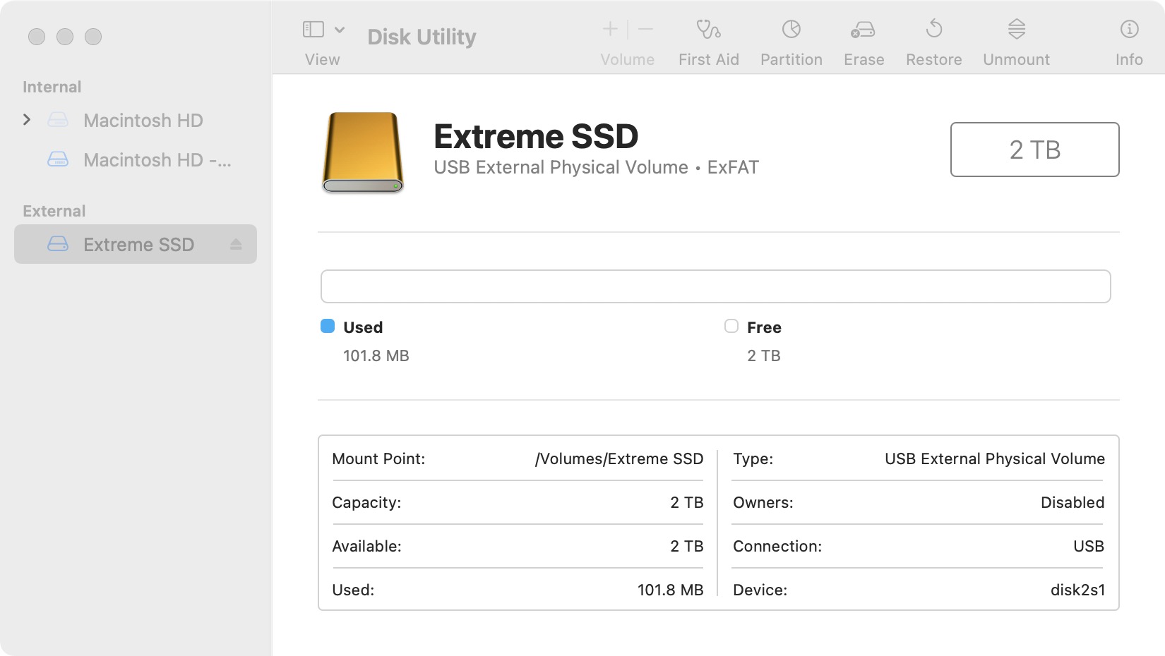Click the 2 TB capacity badge
Image resolution: width=1165 pixels, height=656 pixels.
[x=1034, y=149]
